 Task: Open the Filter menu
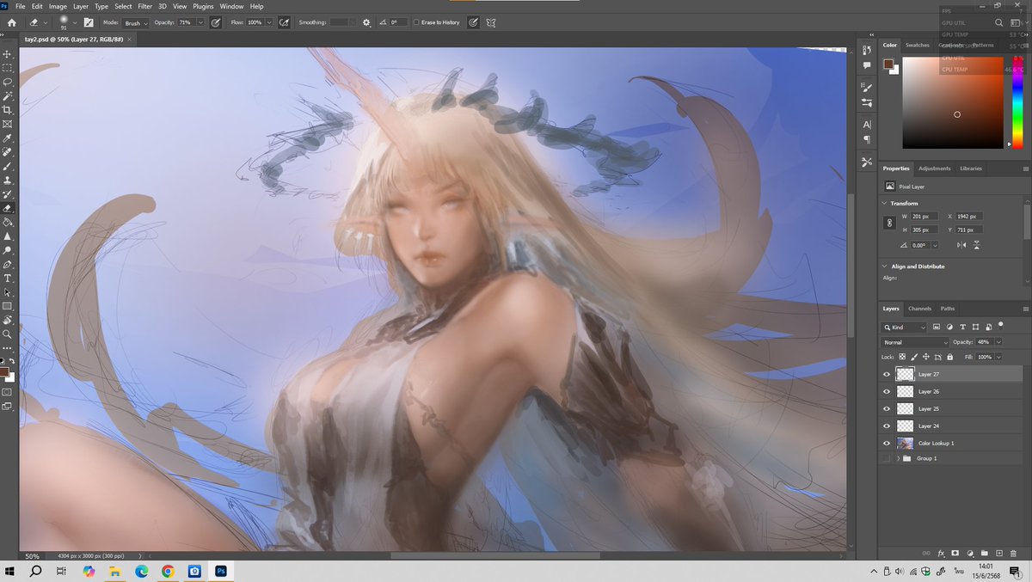coord(144,6)
